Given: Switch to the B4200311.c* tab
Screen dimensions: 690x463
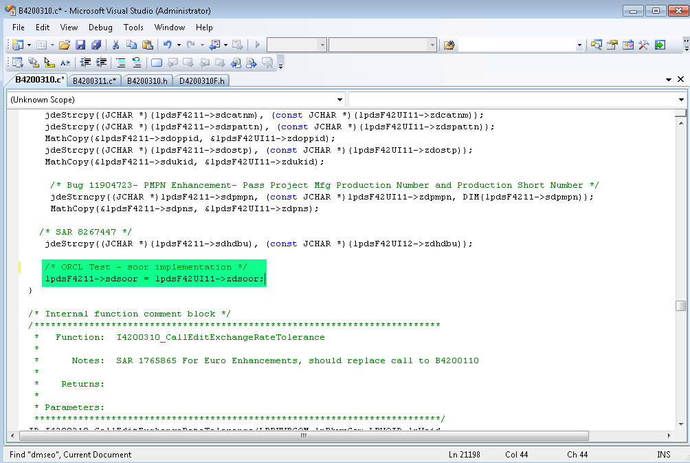Looking at the screenshot, I should 94,80.
